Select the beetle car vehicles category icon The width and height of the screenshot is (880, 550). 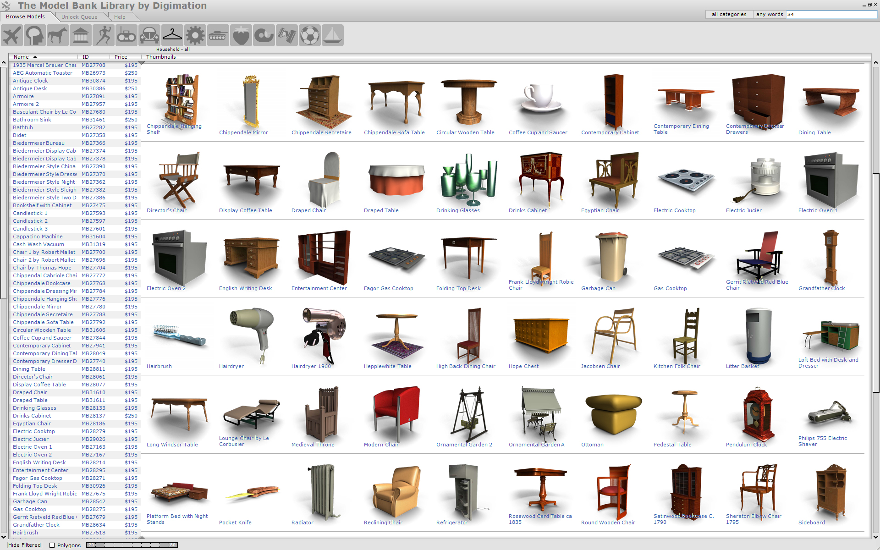point(149,35)
